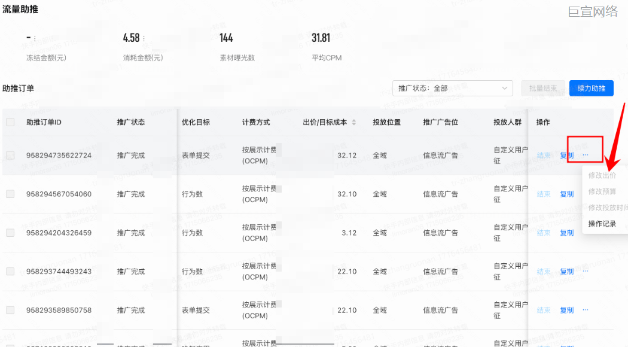Open the more actions (···) menu for order 958294735622724

[585, 155]
